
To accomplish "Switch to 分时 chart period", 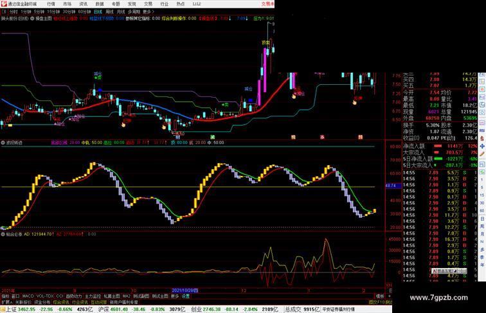I will (14, 12).
